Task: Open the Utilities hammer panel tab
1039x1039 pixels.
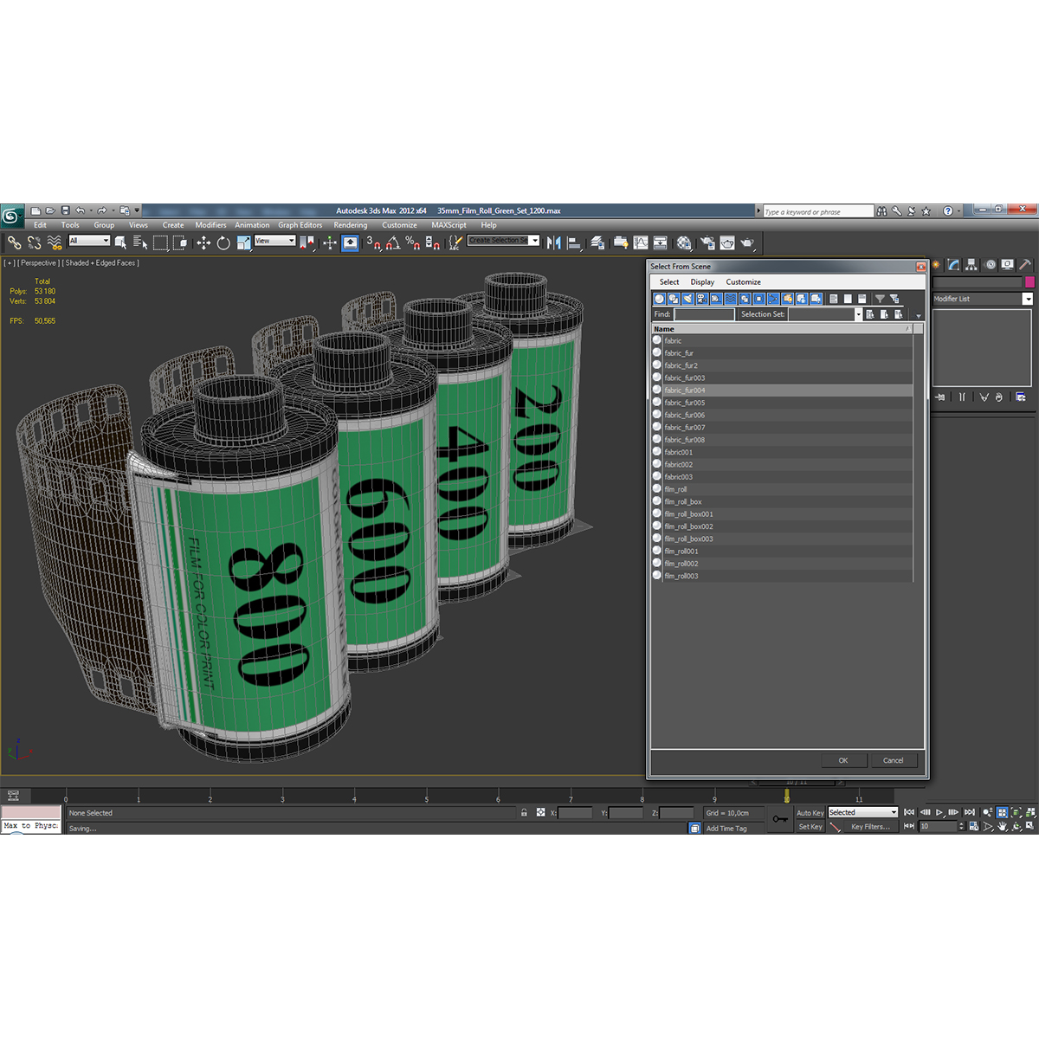Action: click(1025, 264)
